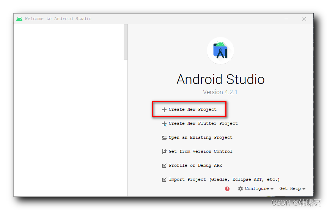Viewport: 327px width, 210px height.
Task: Click the Flutter plus icon
Action: [x=164, y=124]
